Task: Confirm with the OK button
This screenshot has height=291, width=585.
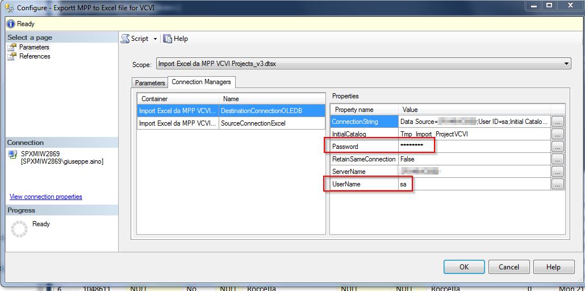Action: 464,267
